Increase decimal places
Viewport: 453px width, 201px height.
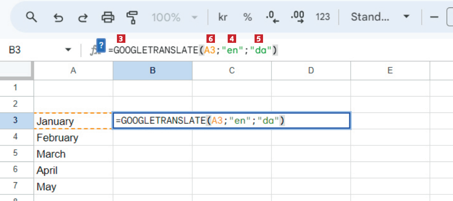tap(297, 17)
